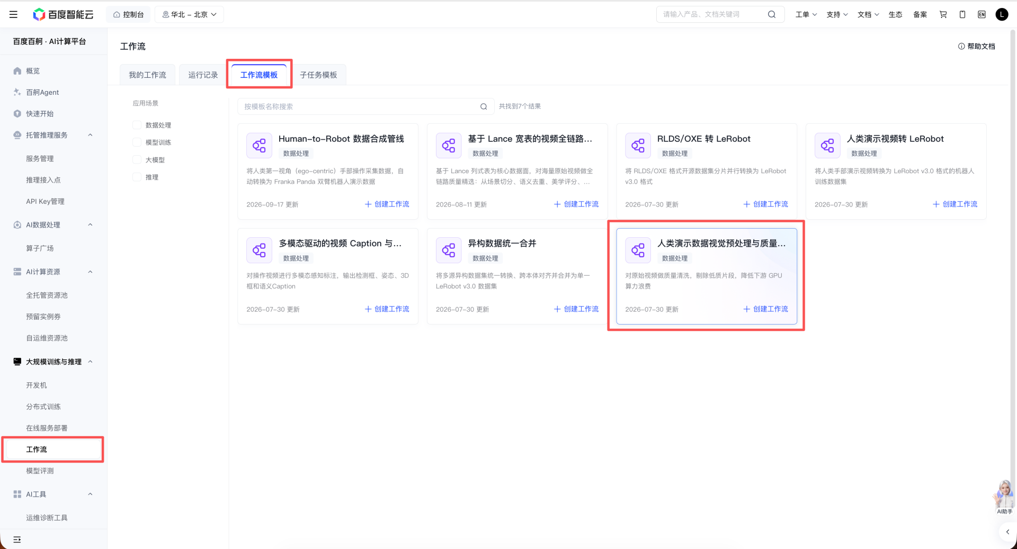Focus the 按模板名称搜索 search field
1017x549 pixels.
[x=365, y=106]
